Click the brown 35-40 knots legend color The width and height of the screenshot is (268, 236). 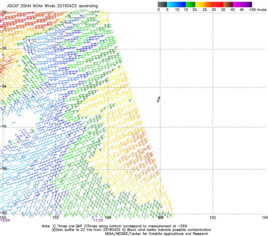(x=228, y=4)
